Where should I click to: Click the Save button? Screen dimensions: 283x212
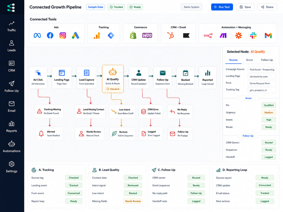coord(245,7)
